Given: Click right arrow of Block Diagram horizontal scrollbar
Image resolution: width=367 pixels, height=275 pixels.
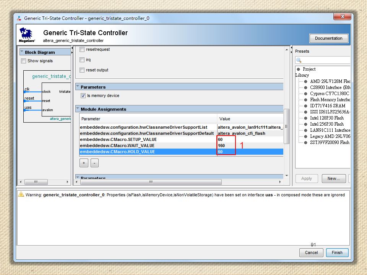Looking at the screenshot, I should click(x=67, y=182).
